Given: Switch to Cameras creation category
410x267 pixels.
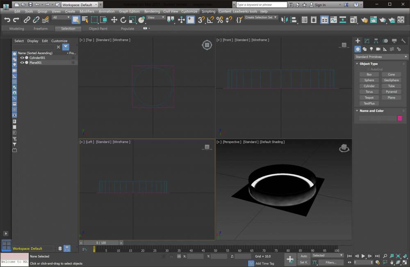Looking at the screenshot, I should click(x=378, y=49).
